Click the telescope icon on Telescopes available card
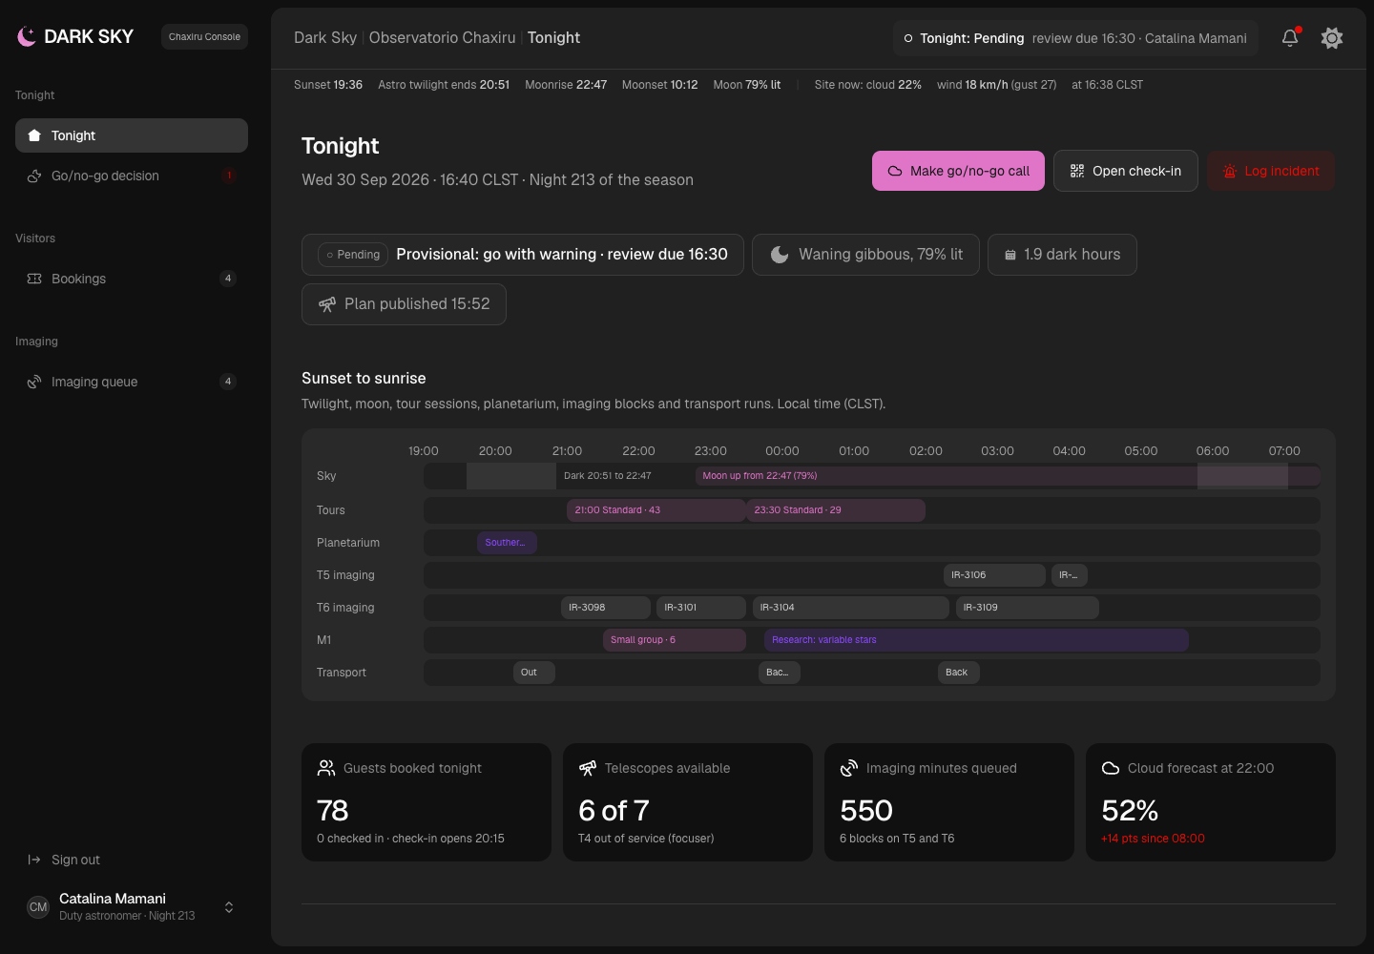The width and height of the screenshot is (1374, 954). [588, 768]
